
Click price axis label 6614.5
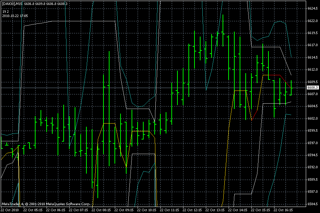point(313,58)
